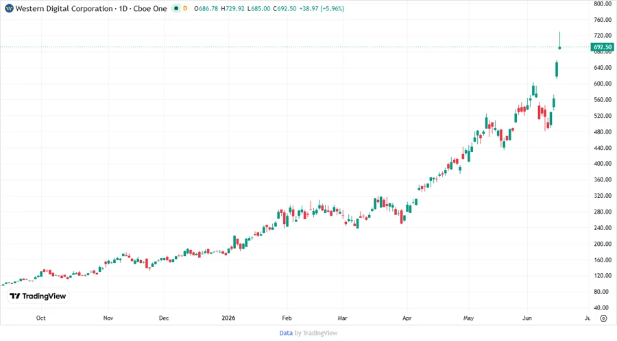The image size is (617, 341).
Task: Click the Dec label on time axis
Action: (164, 318)
